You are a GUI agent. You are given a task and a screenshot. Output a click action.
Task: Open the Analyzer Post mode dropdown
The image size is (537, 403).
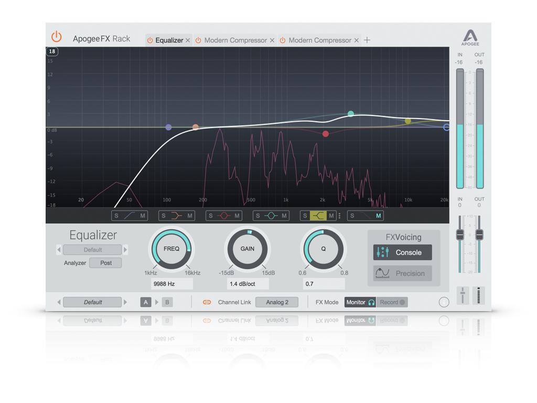point(105,263)
